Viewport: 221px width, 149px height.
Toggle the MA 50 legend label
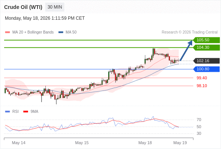(x=71, y=32)
